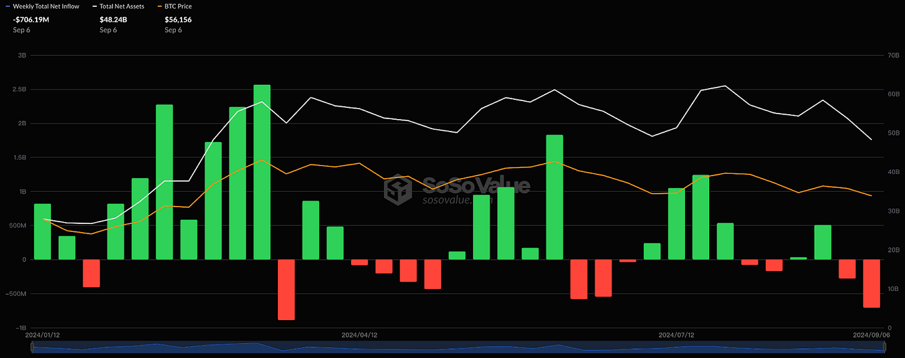Click the $56,156 BTC price value
The image size is (905, 358).
click(x=180, y=19)
